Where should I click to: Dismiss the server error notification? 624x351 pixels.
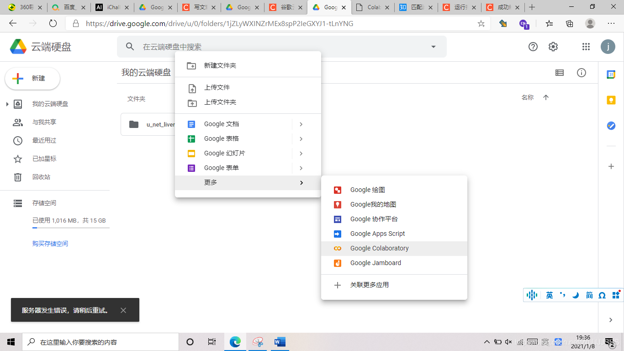[123, 310]
